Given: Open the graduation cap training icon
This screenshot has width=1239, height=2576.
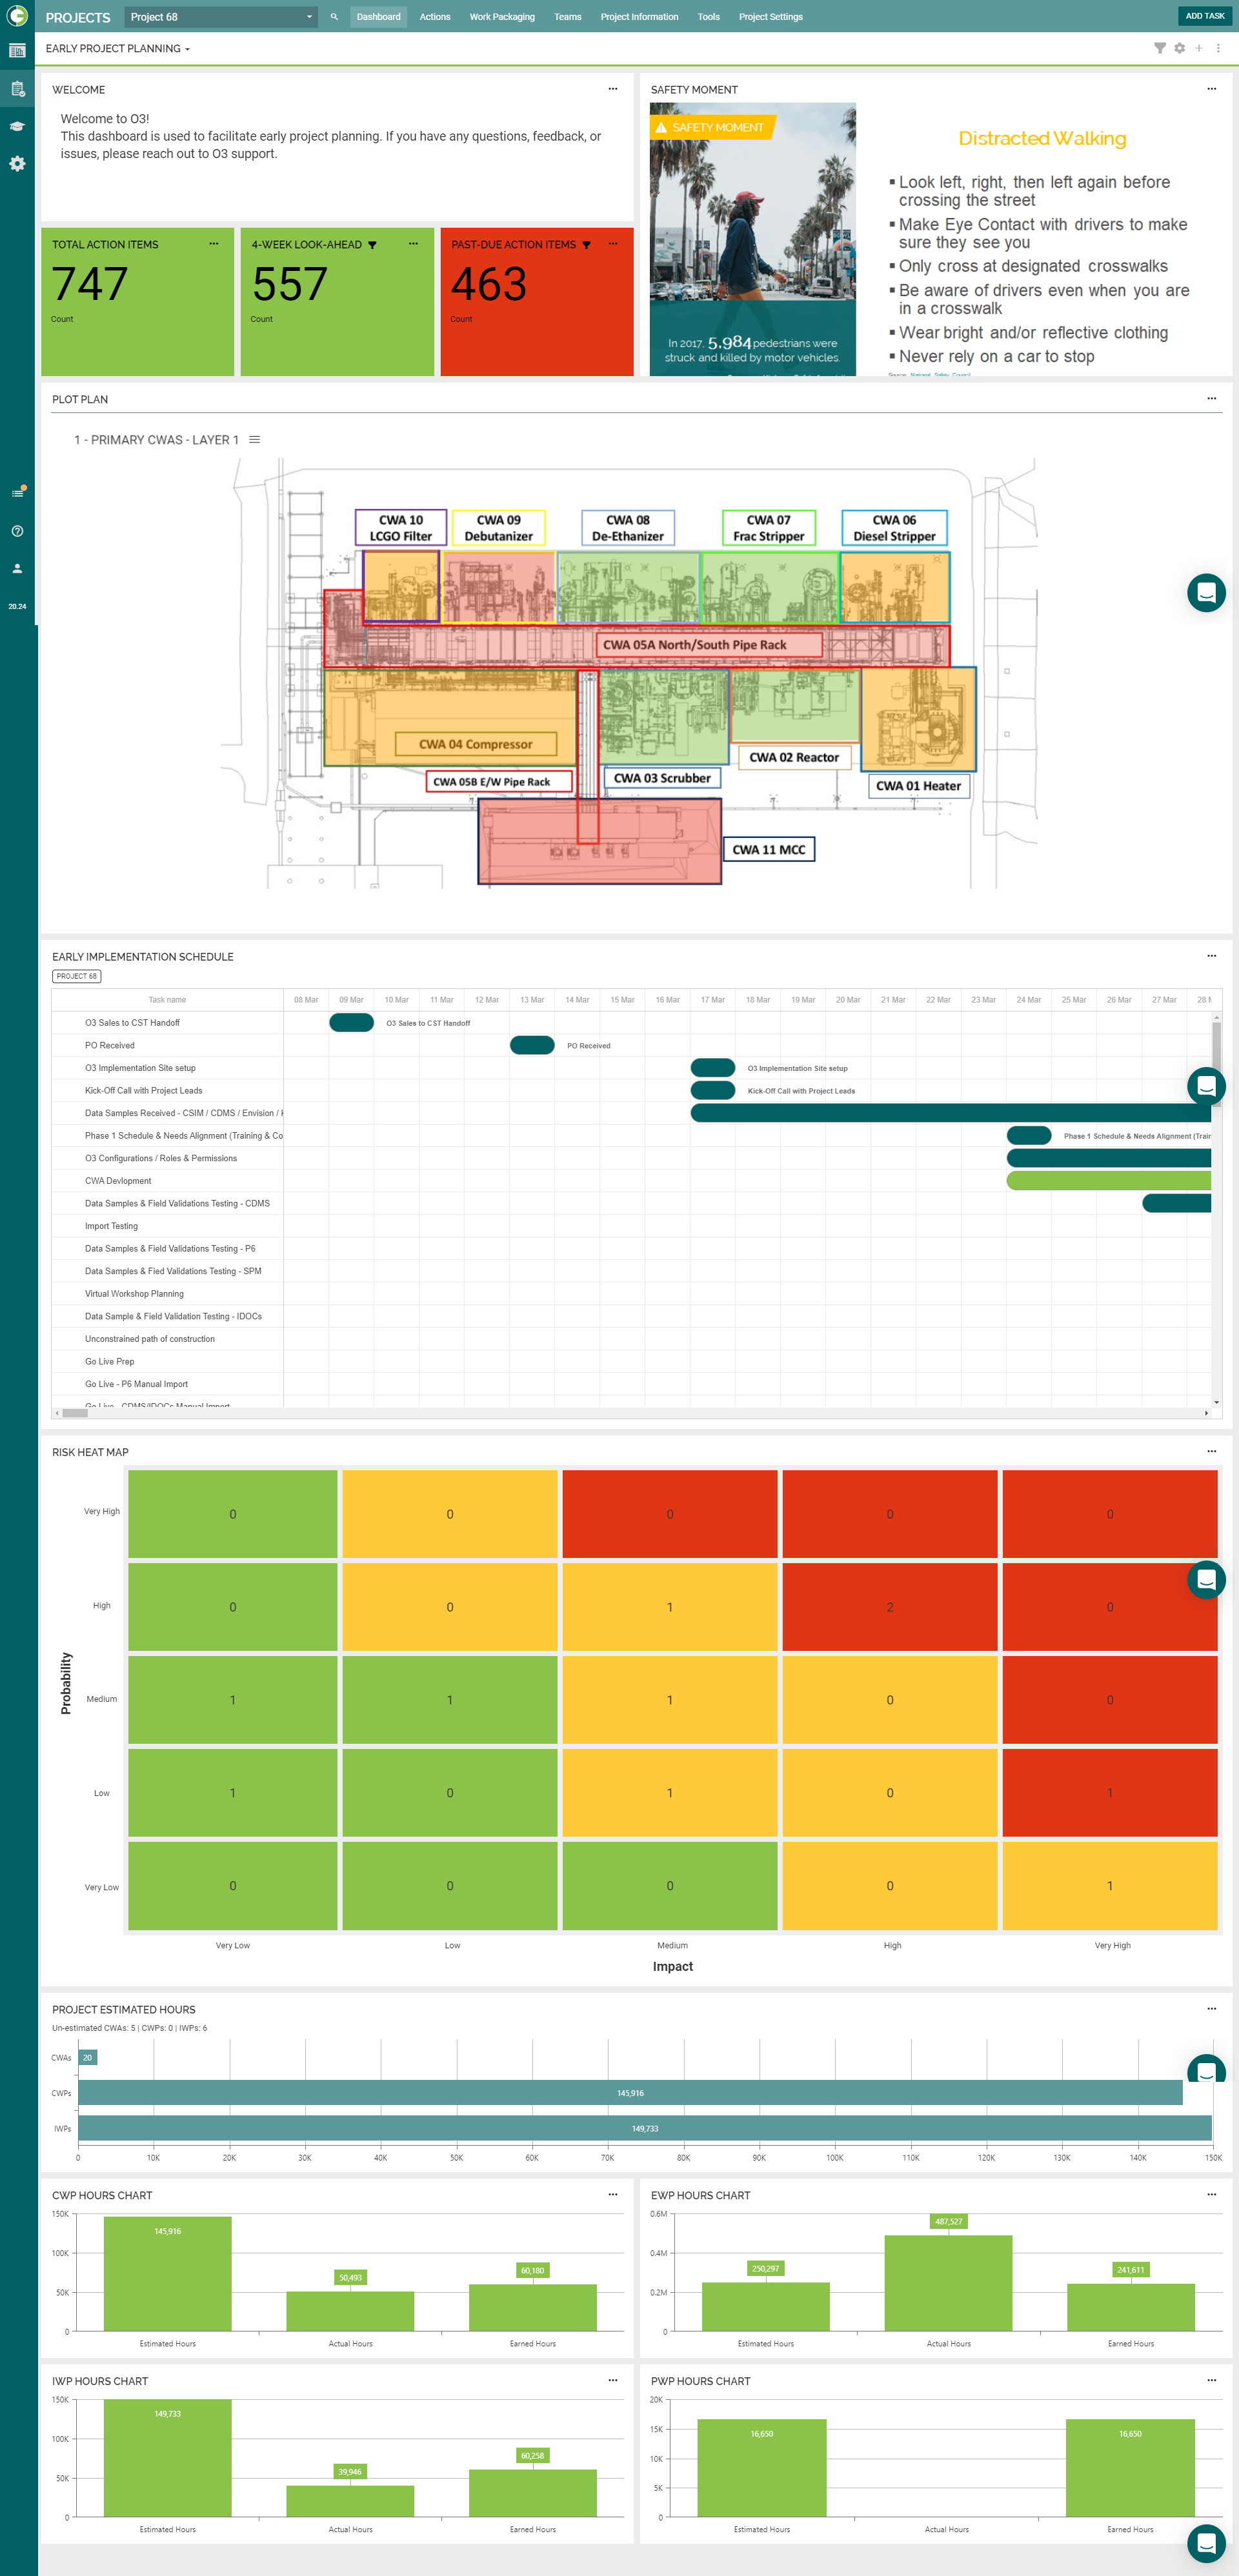Looking at the screenshot, I should pyautogui.click(x=17, y=126).
